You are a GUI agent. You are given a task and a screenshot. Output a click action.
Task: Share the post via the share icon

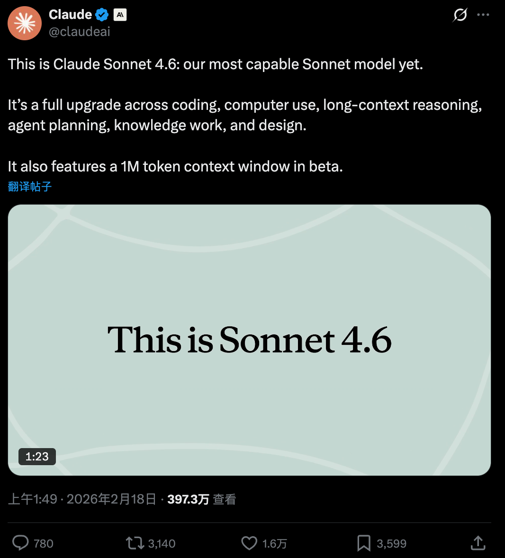(x=478, y=543)
